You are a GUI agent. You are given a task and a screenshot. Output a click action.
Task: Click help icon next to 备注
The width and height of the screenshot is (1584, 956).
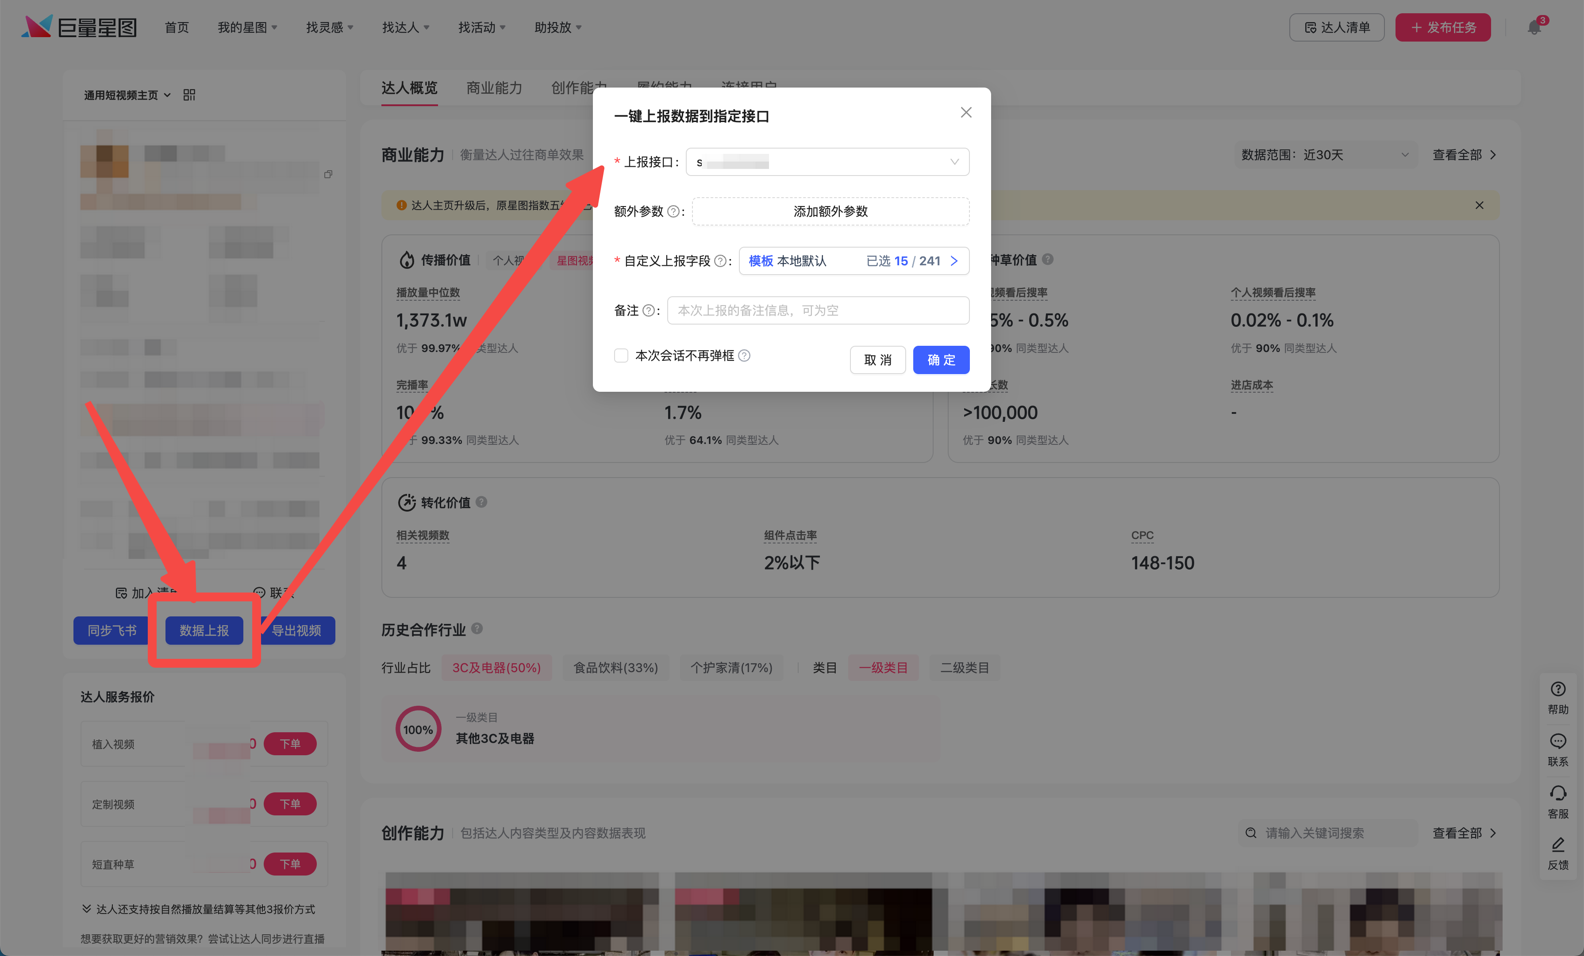click(x=649, y=310)
